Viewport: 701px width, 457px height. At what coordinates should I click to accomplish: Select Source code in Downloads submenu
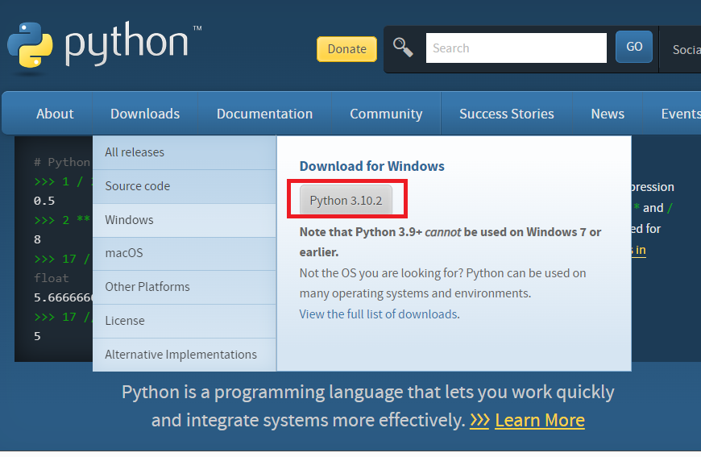click(185, 186)
